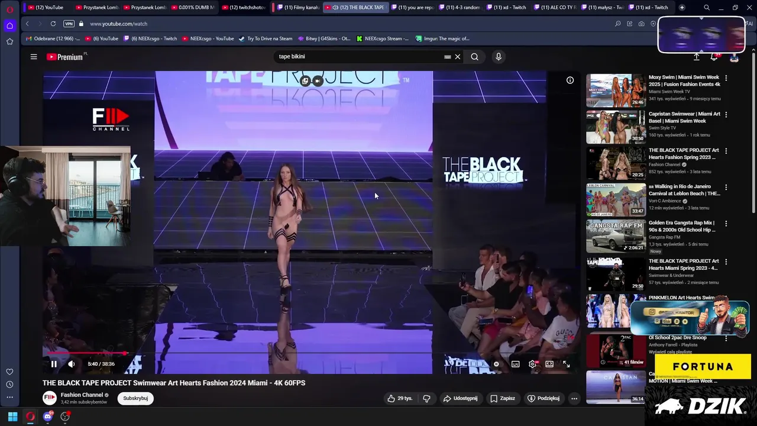Open Discord from the taskbar

click(48, 417)
